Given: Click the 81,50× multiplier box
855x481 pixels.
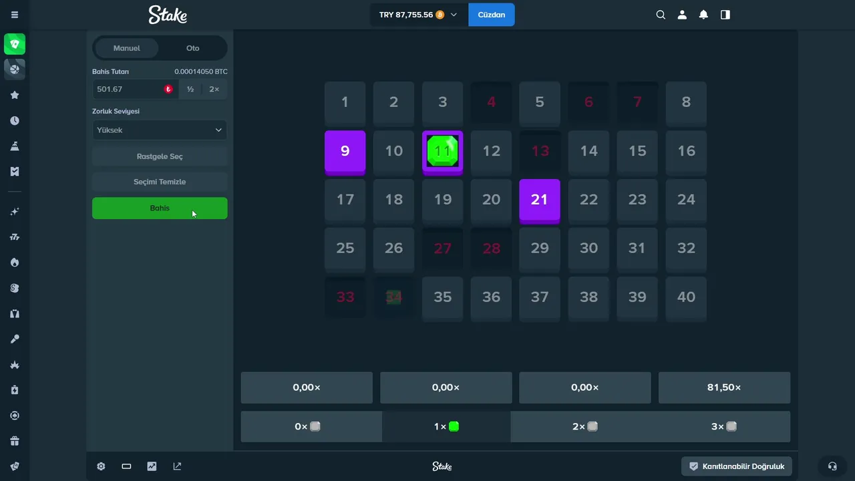Looking at the screenshot, I should pos(724,387).
